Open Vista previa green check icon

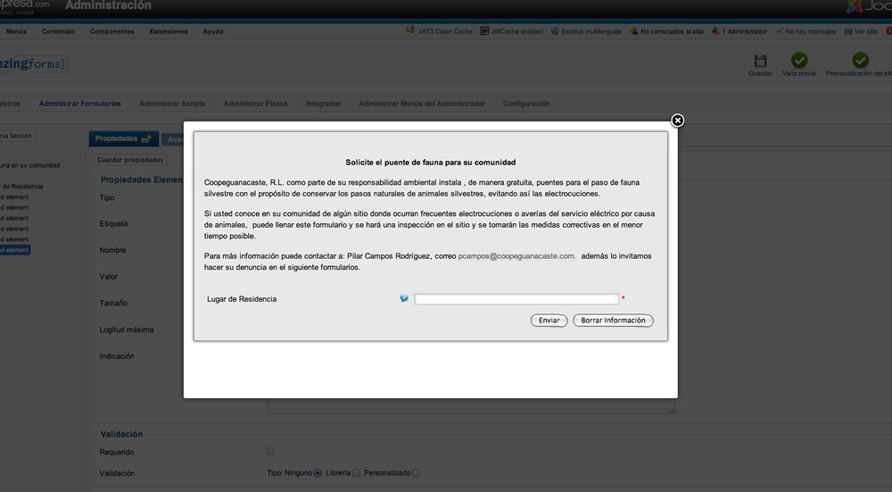[799, 60]
